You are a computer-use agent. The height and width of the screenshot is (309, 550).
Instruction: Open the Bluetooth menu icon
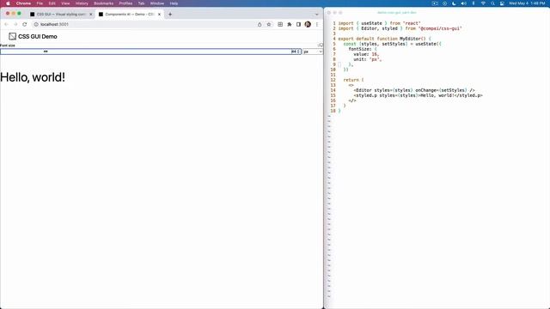click(x=474, y=3)
